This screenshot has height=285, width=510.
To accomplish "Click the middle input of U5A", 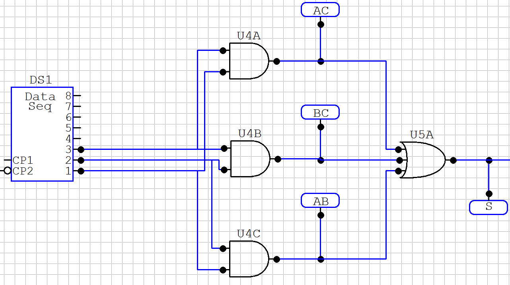I will click(399, 160).
